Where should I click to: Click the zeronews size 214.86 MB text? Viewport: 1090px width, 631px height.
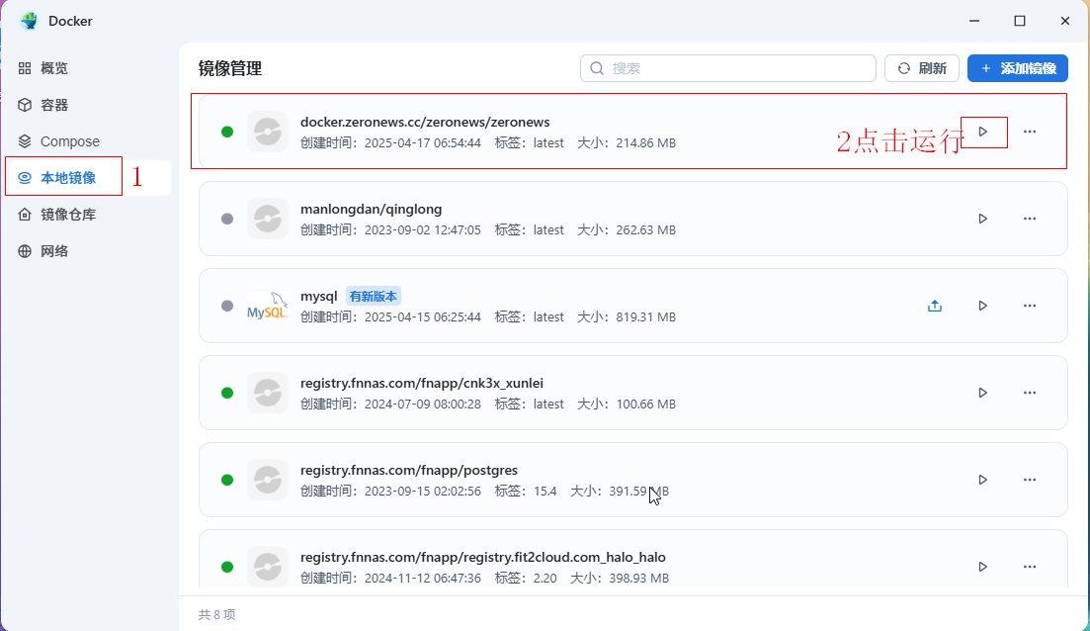[627, 143]
